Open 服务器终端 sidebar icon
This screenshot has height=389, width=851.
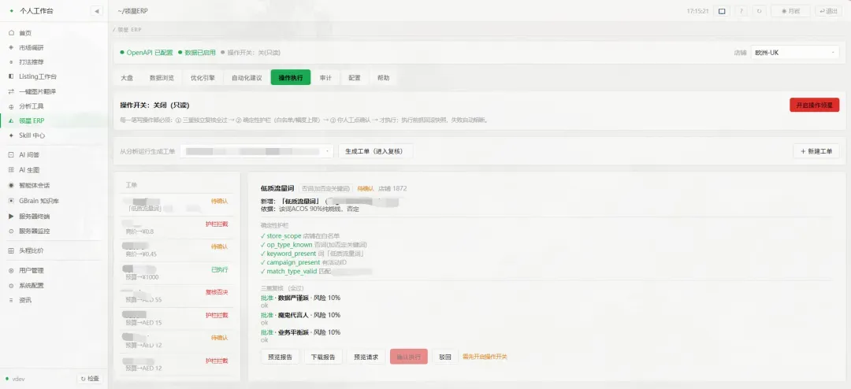[11, 217]
